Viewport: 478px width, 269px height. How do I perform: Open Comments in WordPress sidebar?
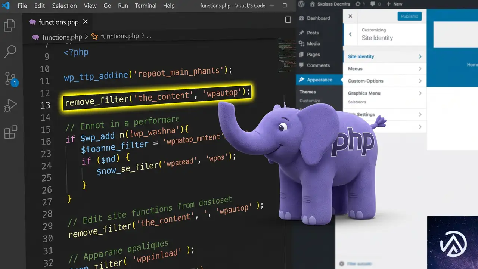318,65
